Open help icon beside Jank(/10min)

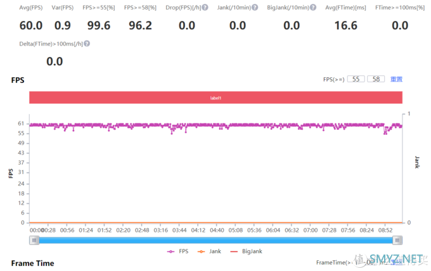pyautogui.click(x=255, y=8)
